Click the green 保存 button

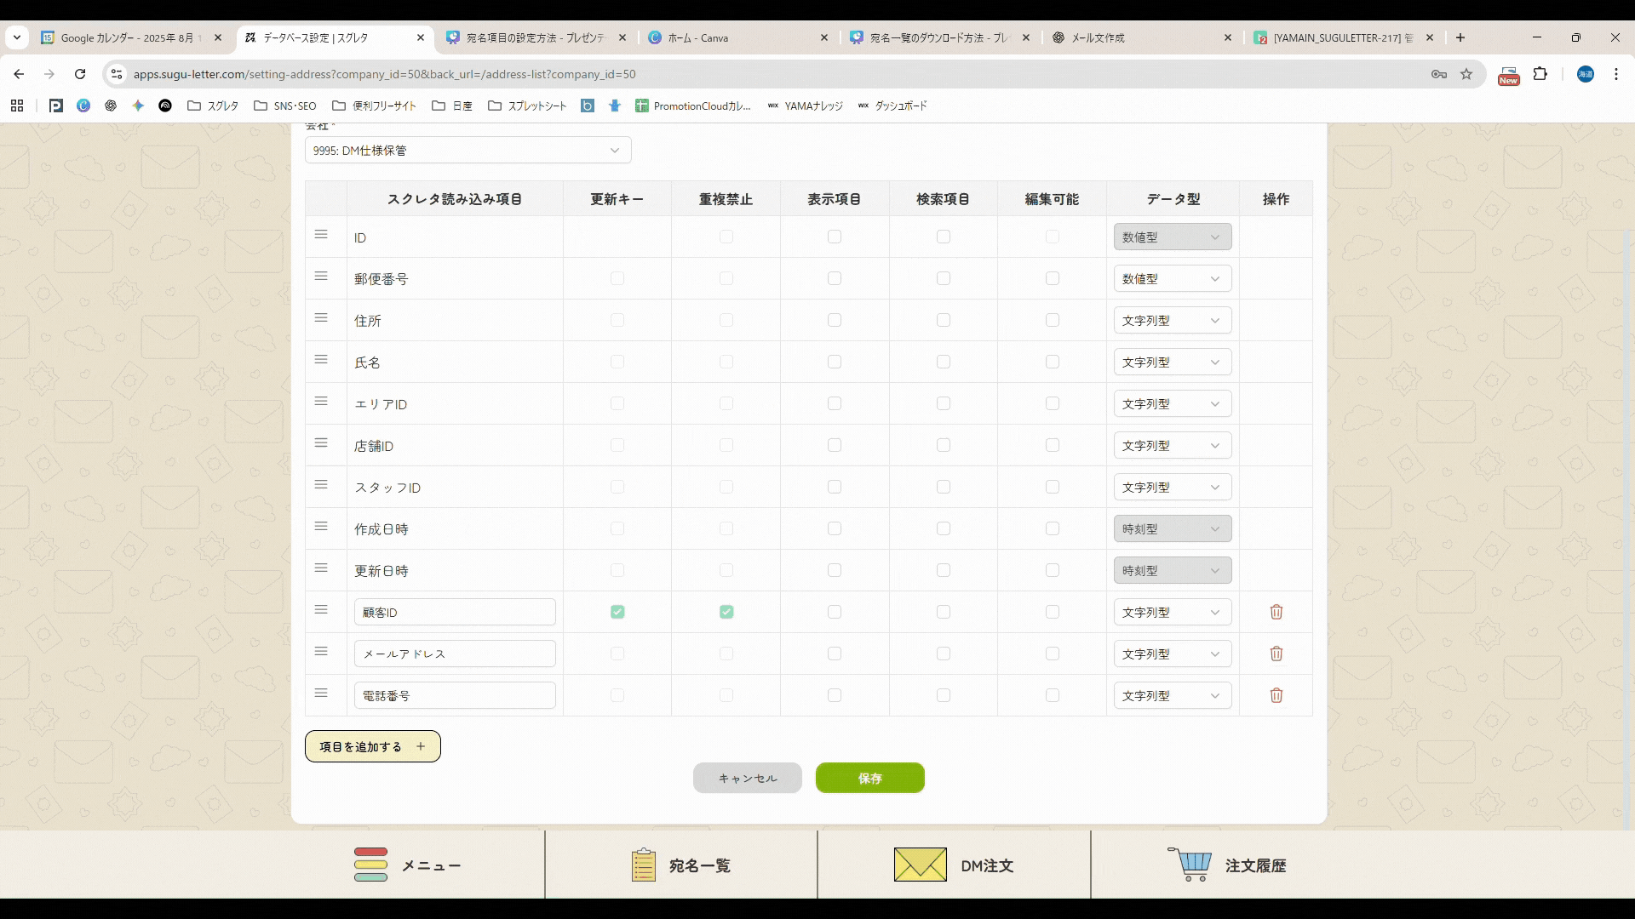coord(869,778)
